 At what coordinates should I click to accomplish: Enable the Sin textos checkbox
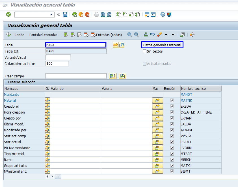click(x=145, y=51)
